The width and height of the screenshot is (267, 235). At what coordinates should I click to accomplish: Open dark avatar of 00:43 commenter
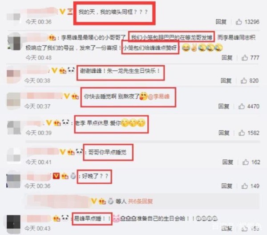[13, 223]
